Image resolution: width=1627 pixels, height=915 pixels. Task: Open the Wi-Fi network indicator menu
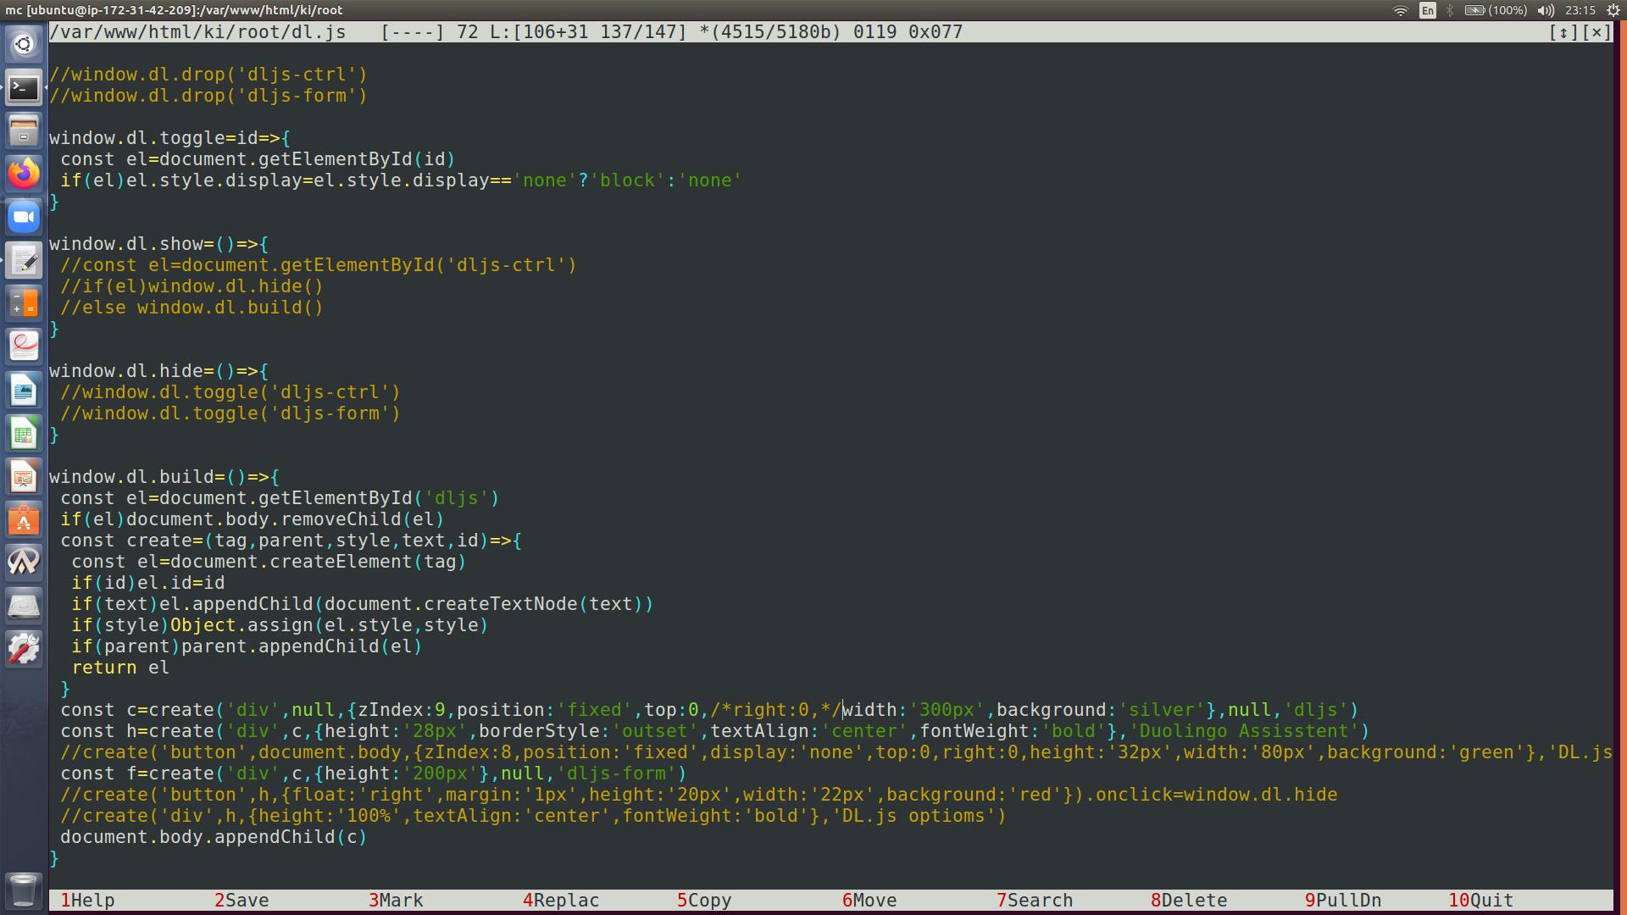[x=1401, y=10]
